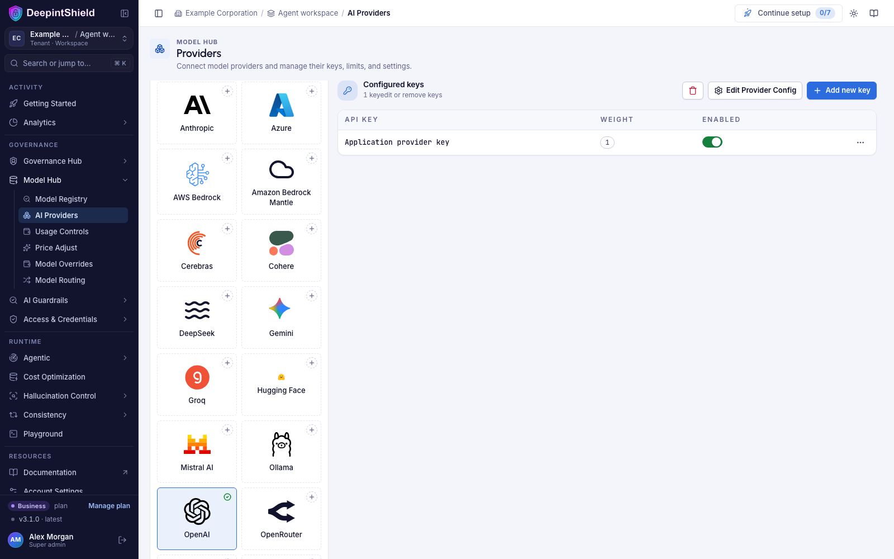This screenshot has width=894, height=559.
Task: Expand the Analytics menu chevron
Action: coord(125,122)
